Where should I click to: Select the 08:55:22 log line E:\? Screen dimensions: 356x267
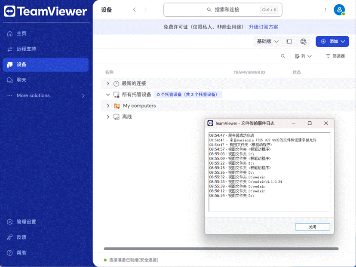[x=232, y=163]
